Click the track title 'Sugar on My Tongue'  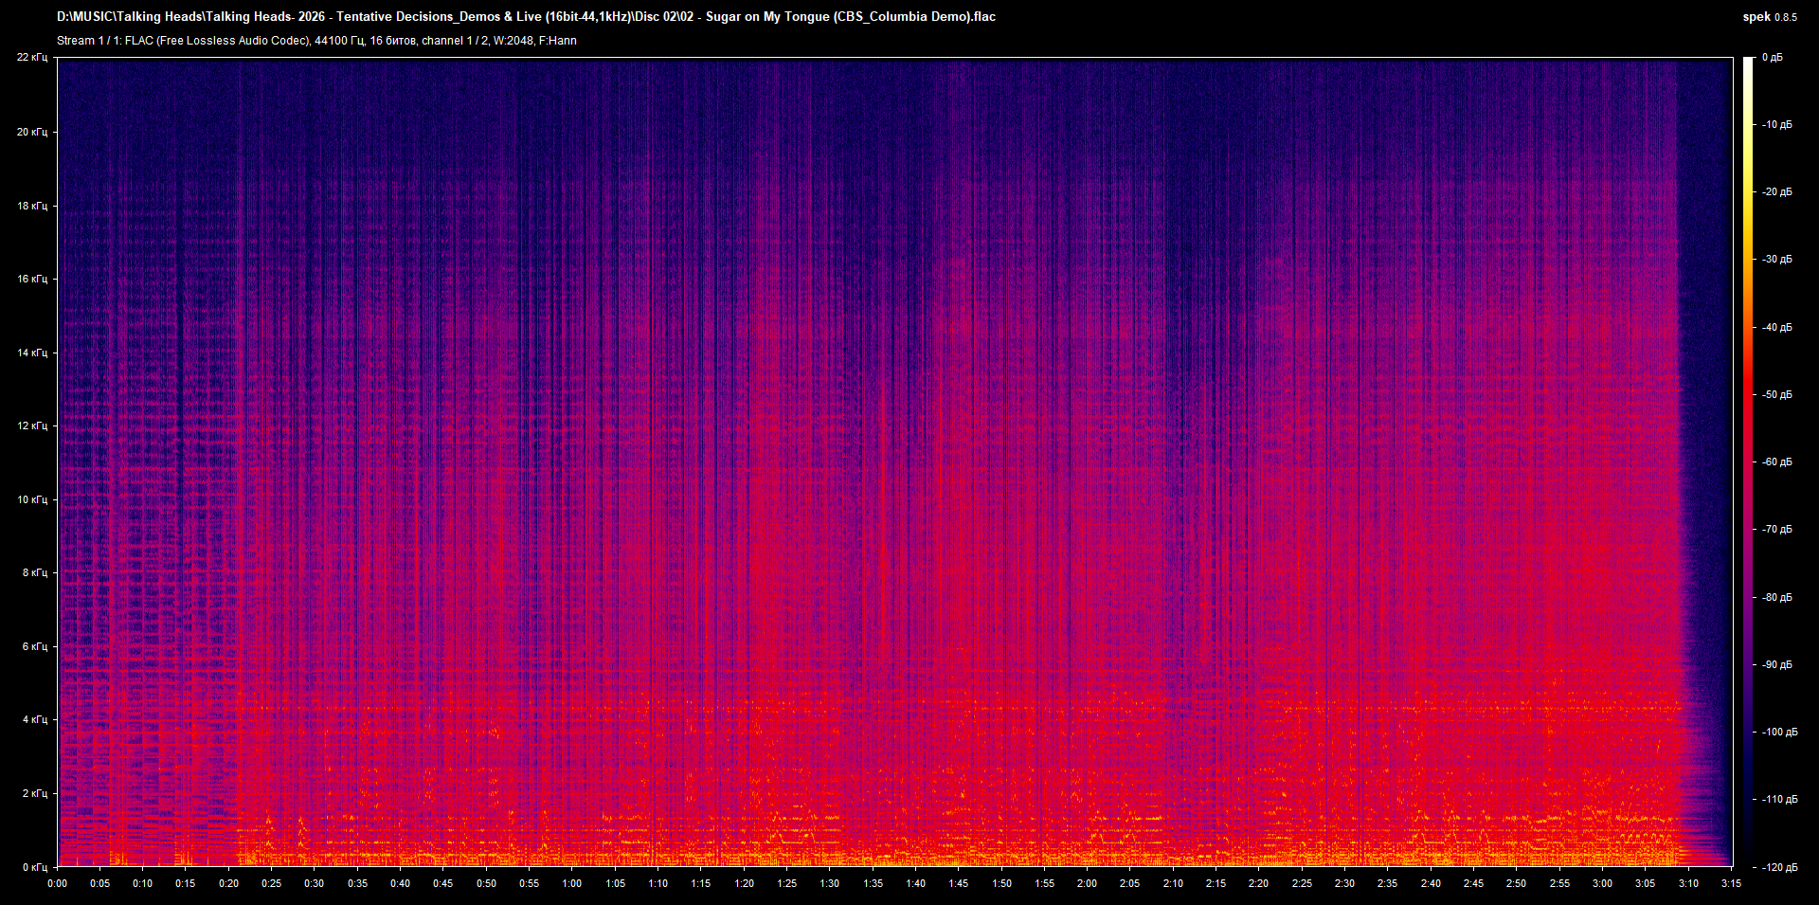coord(766,16)
